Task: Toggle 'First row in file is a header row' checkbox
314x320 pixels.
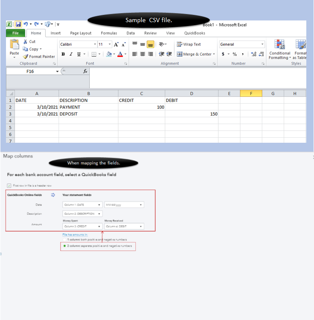Action: point(9,185)
